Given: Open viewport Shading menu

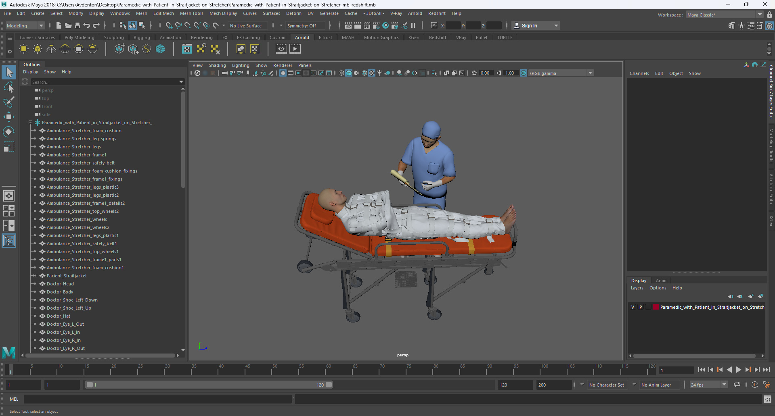Looking at the screenshot, I should [217, 65].
